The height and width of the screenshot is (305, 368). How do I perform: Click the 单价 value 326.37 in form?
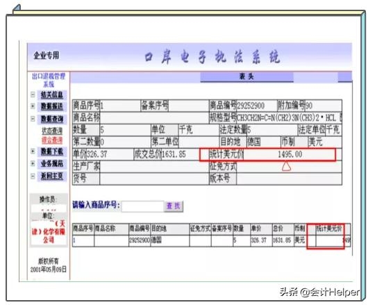(97, 154)
